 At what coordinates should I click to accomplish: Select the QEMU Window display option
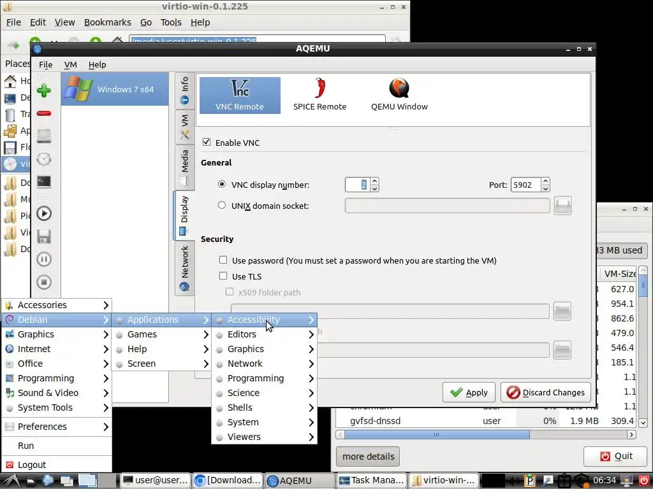pyautogui.click(x=399, y=96)
